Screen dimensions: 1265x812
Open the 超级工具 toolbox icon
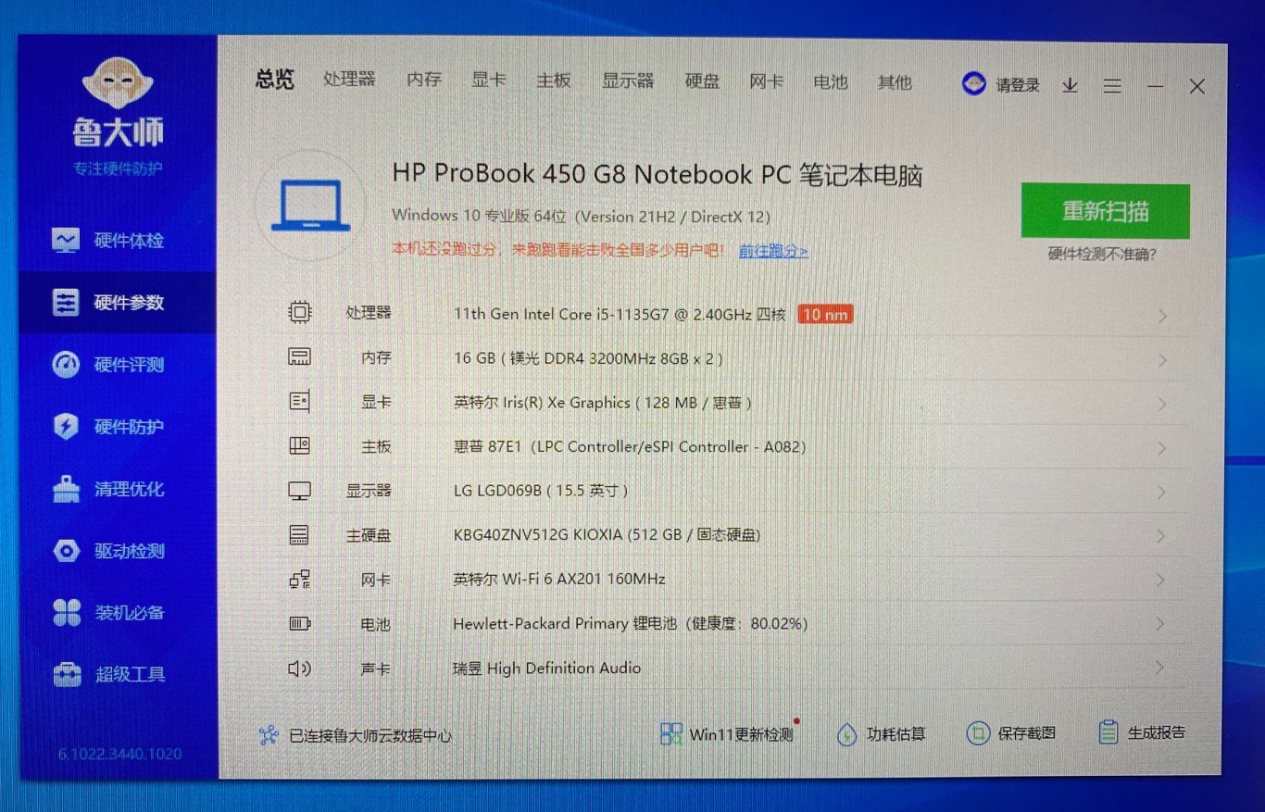coord(66,675)
